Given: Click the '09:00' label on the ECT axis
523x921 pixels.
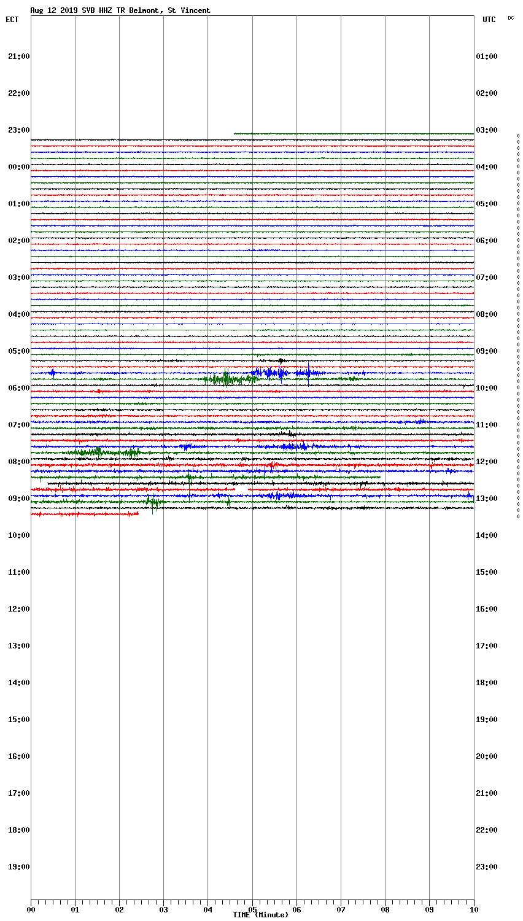Looking at the screenshot, I should click(x=19, y=499).
